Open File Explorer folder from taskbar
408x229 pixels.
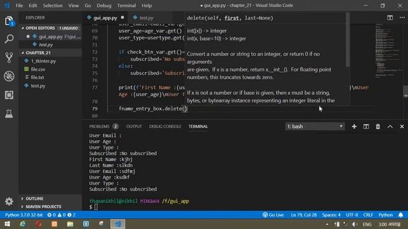[70, 224]
